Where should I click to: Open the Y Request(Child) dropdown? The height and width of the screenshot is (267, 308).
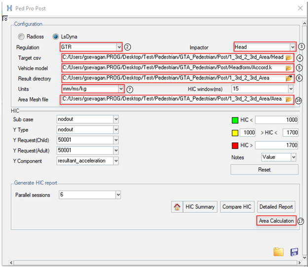pyautogui.click(x=87, y=140)
